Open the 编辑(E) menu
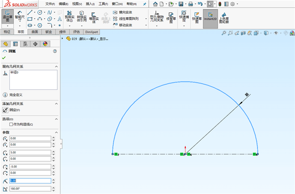 click(x=64, y=4)
